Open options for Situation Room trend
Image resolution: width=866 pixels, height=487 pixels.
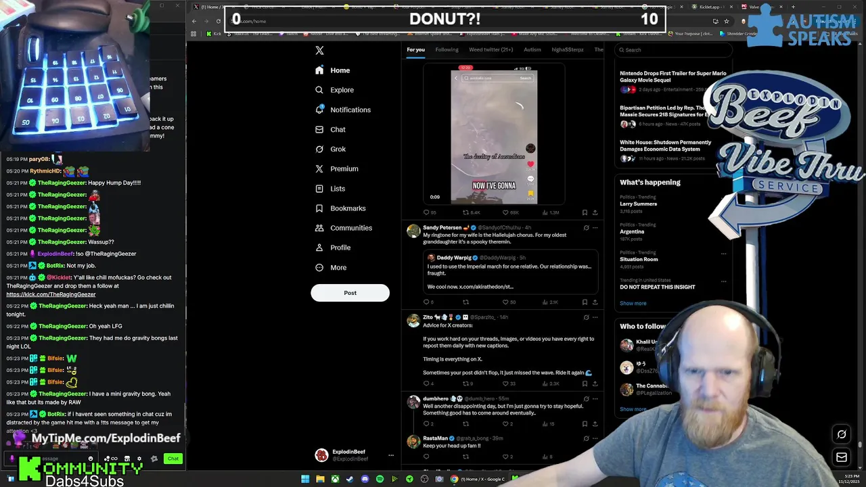pos(723,254)
